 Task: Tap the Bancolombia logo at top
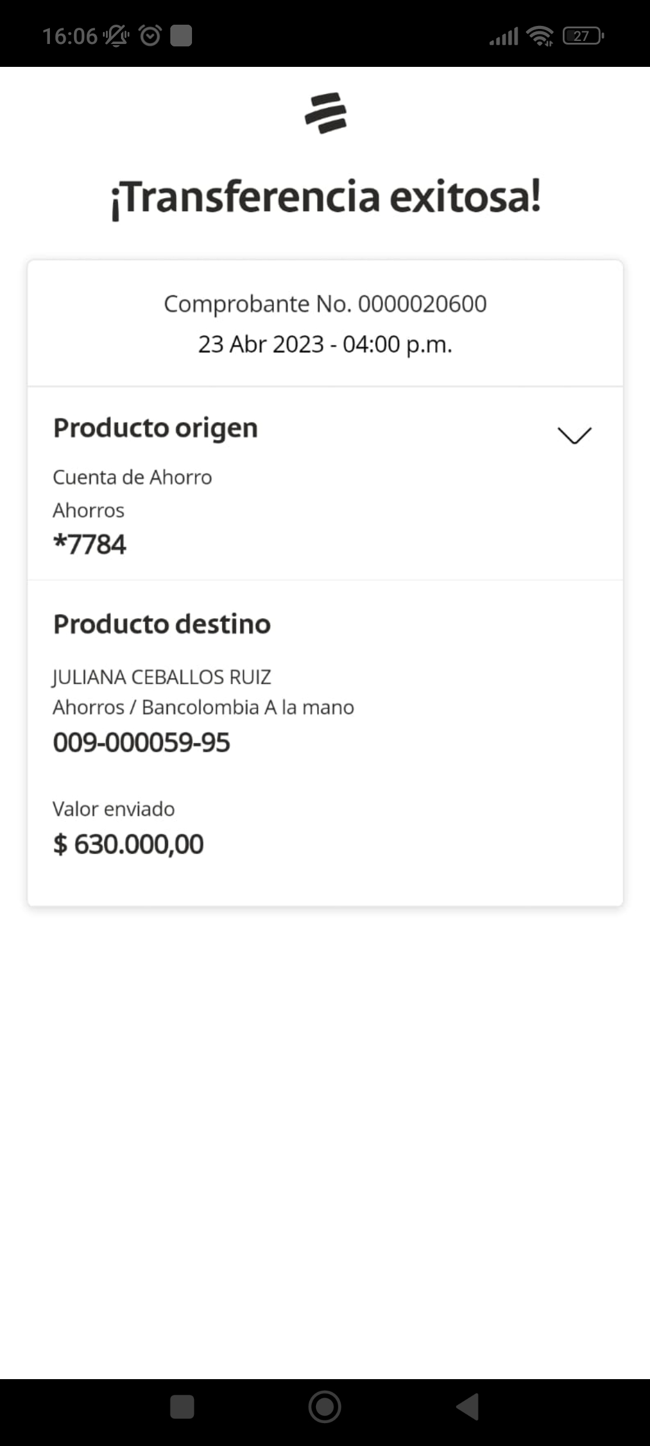click(326, 113)
